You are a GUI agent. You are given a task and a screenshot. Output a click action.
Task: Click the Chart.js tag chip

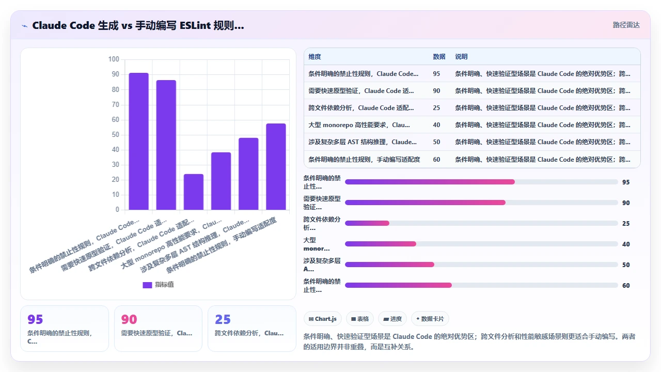[322, 319]
